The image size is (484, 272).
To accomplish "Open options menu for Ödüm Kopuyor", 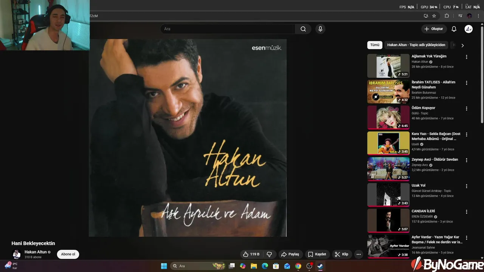I will [466, 108].
